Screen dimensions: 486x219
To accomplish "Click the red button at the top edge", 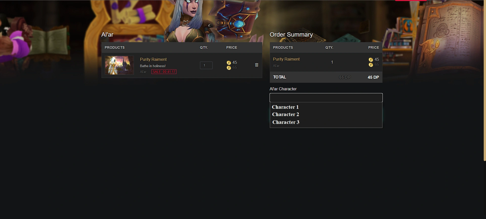I will 411,1.
